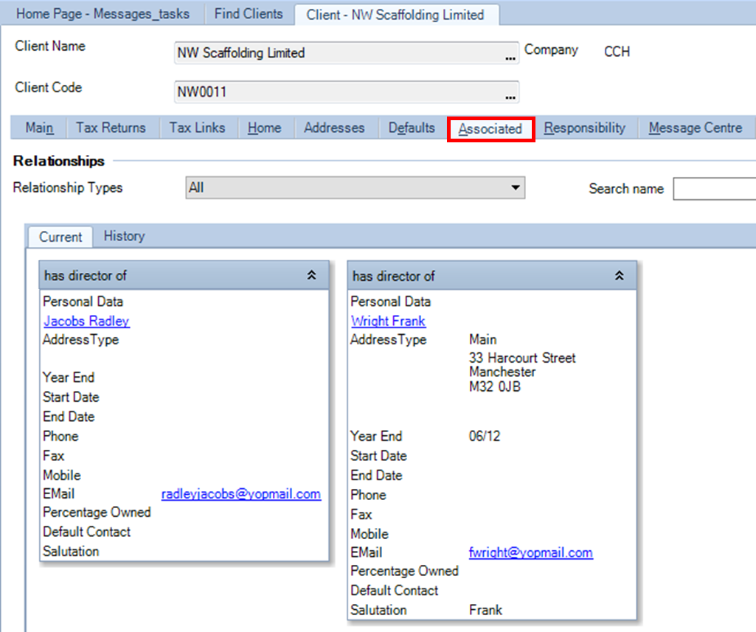Select the company code CCH
756x632 pixels.
pos(617,52)
